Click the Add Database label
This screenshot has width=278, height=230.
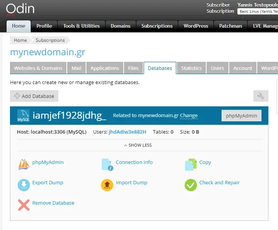click(x=38, y=96)
